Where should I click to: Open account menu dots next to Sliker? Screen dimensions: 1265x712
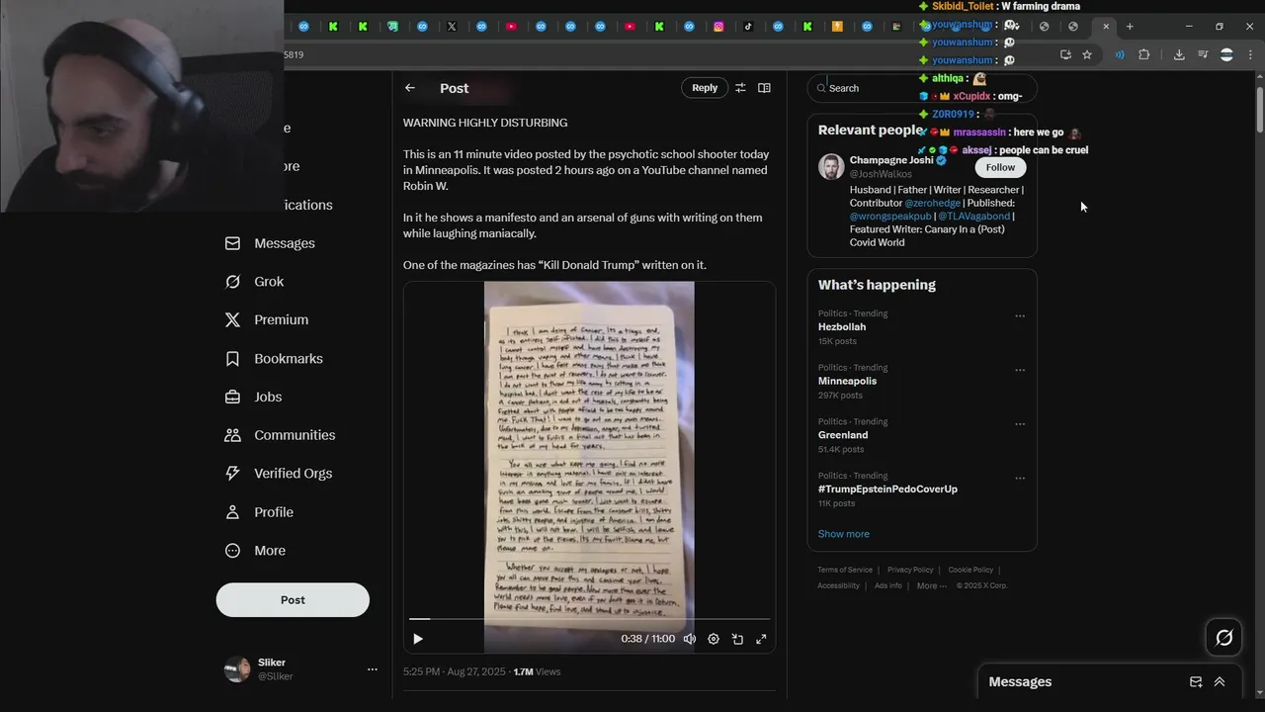pos(372,669)
